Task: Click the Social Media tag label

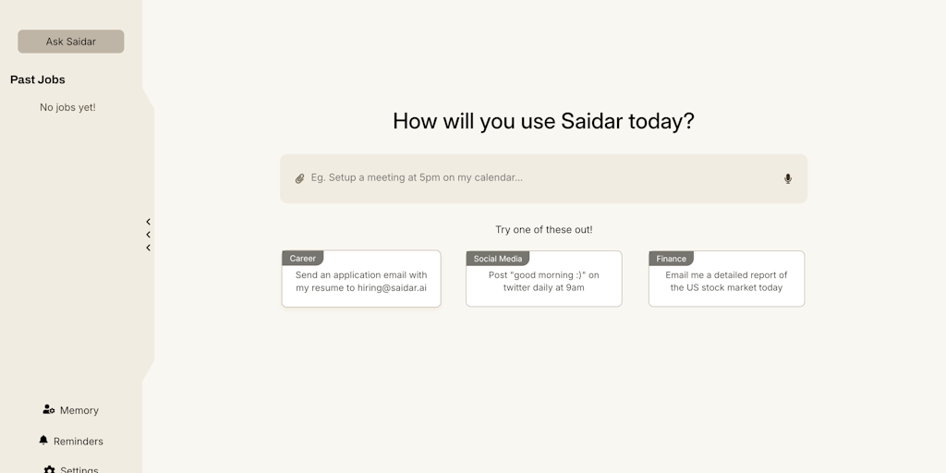Action: pos(498,259)
